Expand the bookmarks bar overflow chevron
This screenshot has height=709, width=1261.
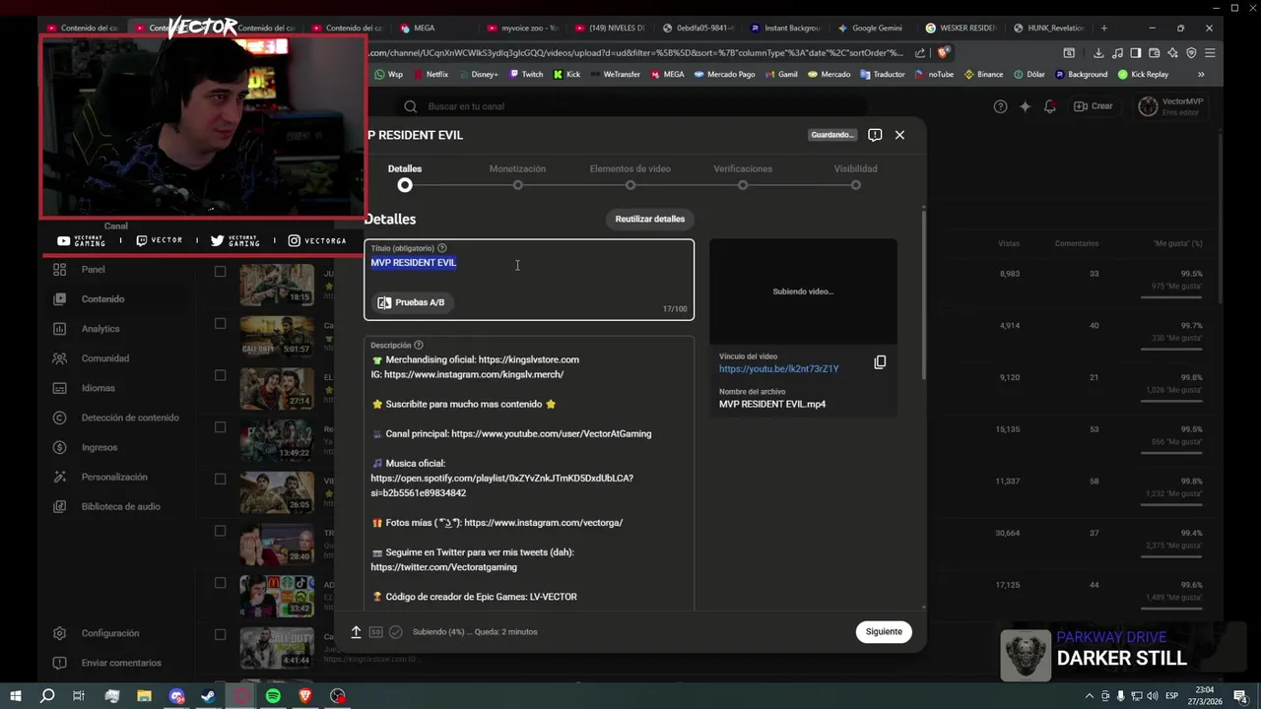(1201, 74)
